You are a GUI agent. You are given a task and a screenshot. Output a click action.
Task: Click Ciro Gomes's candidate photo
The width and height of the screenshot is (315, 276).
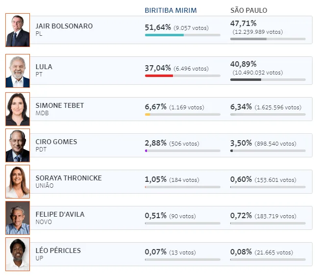(18, 145)
